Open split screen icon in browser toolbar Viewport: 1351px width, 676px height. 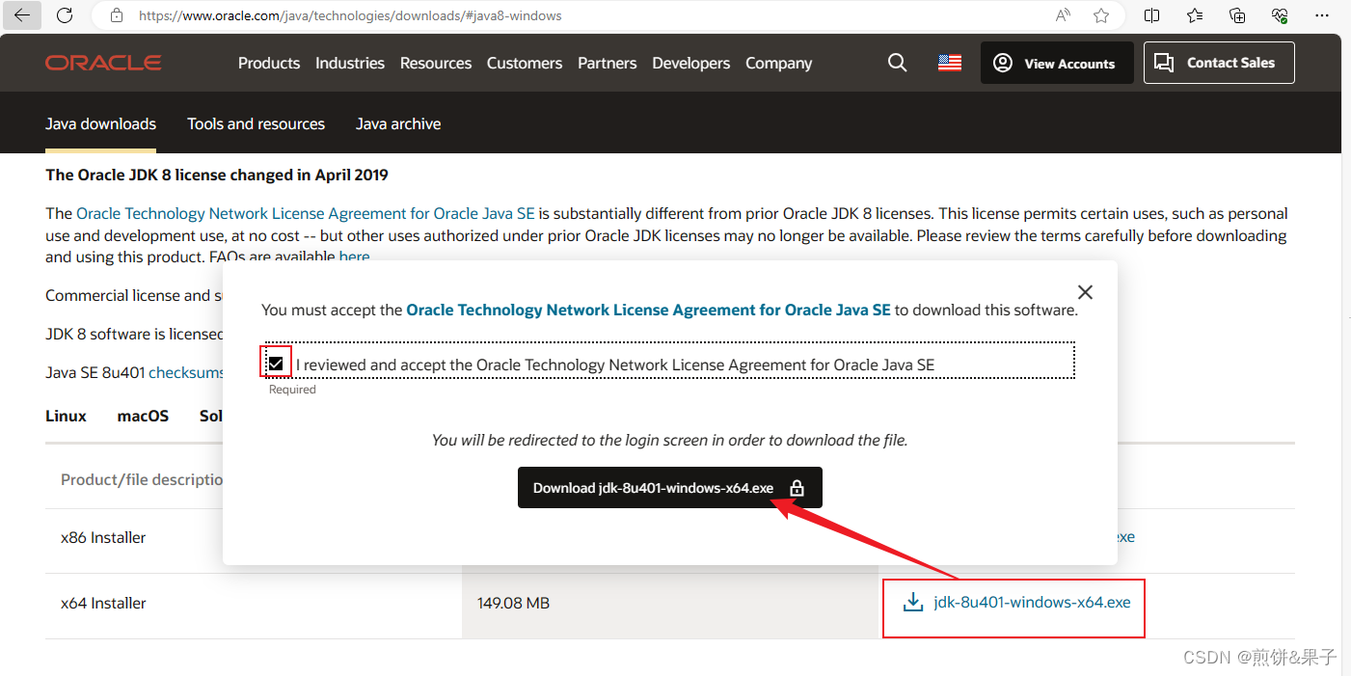pos(1151,15)
